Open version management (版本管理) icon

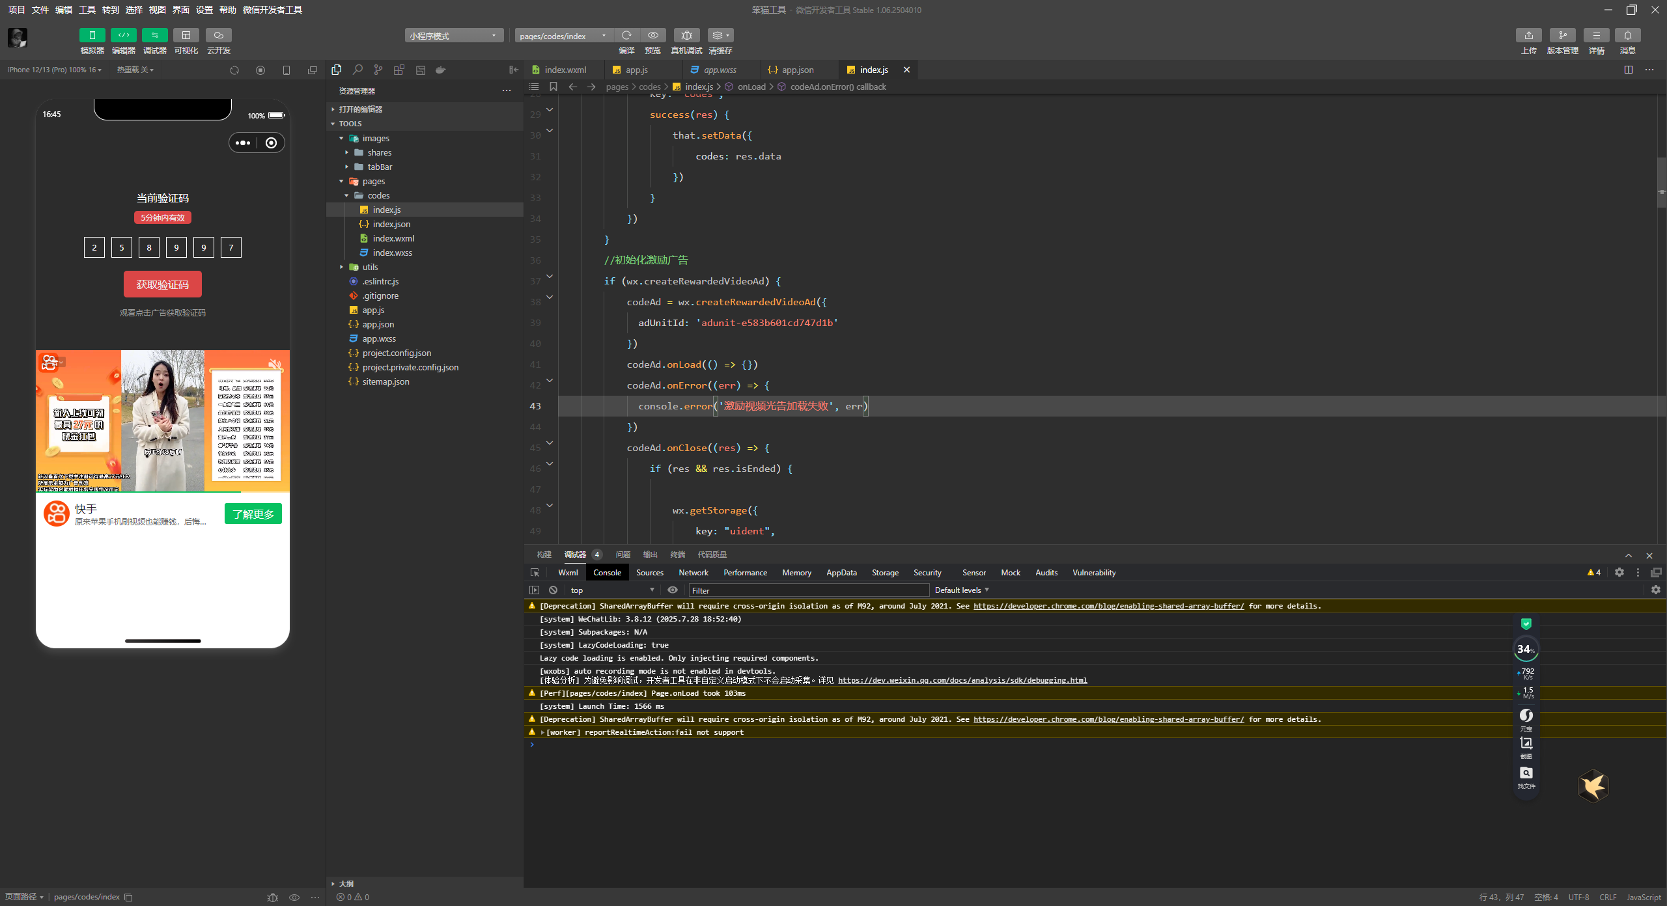coord(1562,35)
